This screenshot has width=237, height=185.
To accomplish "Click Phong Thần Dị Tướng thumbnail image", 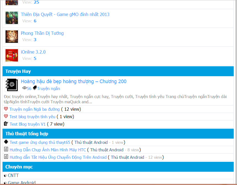I will pyautogui.click(x=12, y=36).
